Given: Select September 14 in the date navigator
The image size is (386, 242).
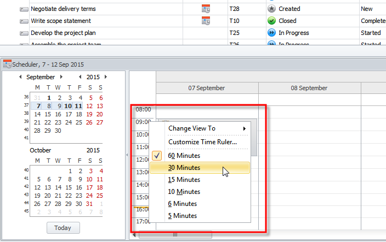Looking at the screenshot, I should pyautogui.click(x=37, y=114).
